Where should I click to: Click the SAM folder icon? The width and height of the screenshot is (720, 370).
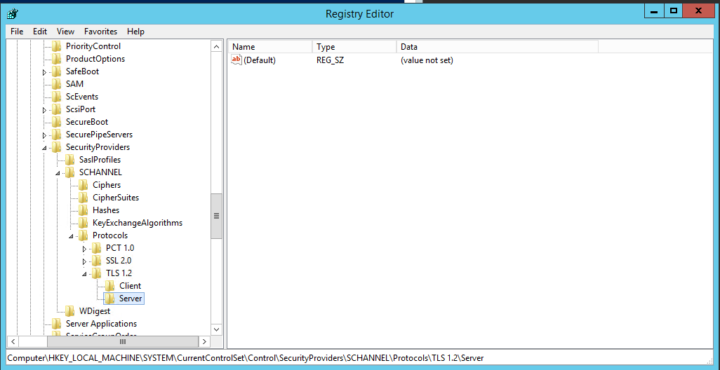[x=58, y=84]
